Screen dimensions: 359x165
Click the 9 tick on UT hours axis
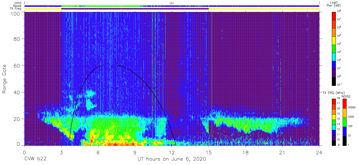[x=135, y=152]
